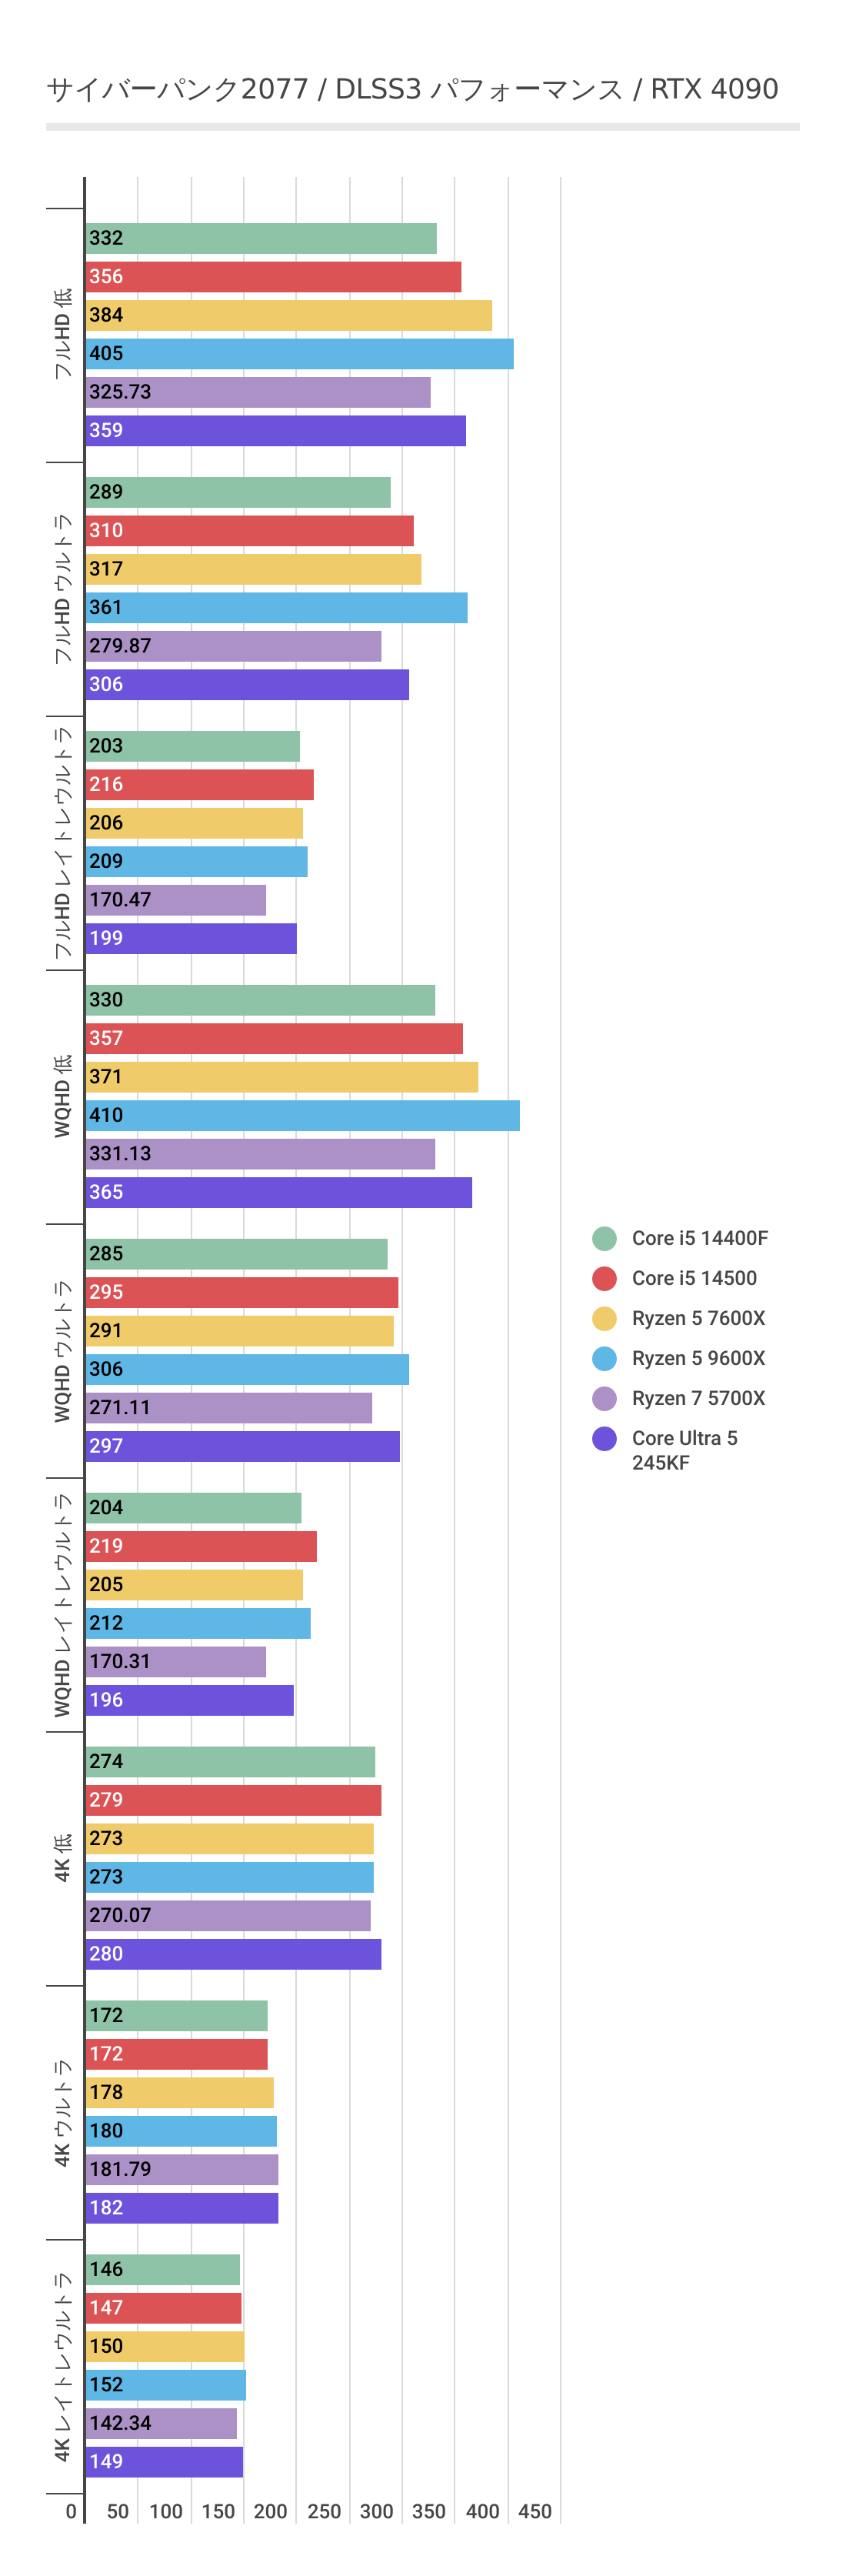This screenshot has height=2576, width=846.
Task: Click the WQHD ウルトラ axis category label
Action: pyautogui.click(x=62, y=1351)
